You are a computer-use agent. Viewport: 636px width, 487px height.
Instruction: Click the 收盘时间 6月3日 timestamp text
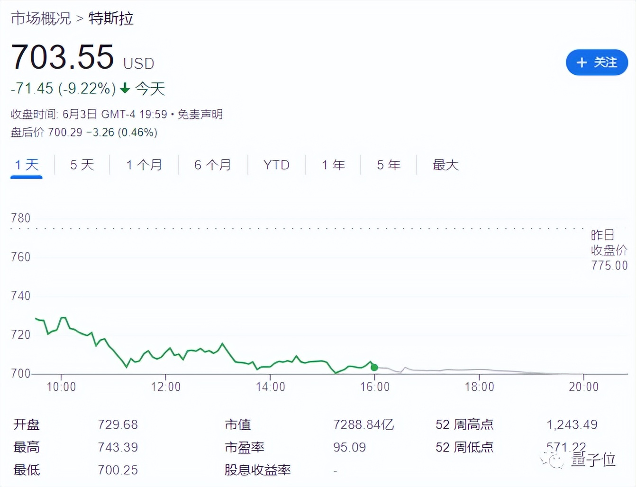[x=89, y=114]
